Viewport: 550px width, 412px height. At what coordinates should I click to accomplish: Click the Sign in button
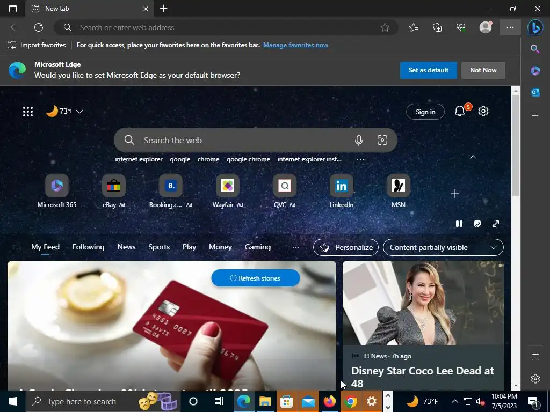(x=425, y=112)
